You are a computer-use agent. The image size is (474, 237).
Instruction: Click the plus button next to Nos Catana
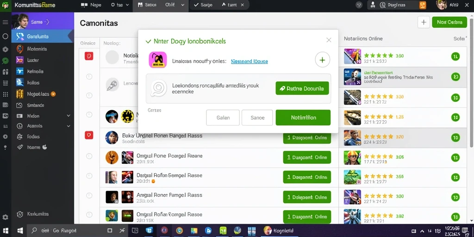point(424,22)
